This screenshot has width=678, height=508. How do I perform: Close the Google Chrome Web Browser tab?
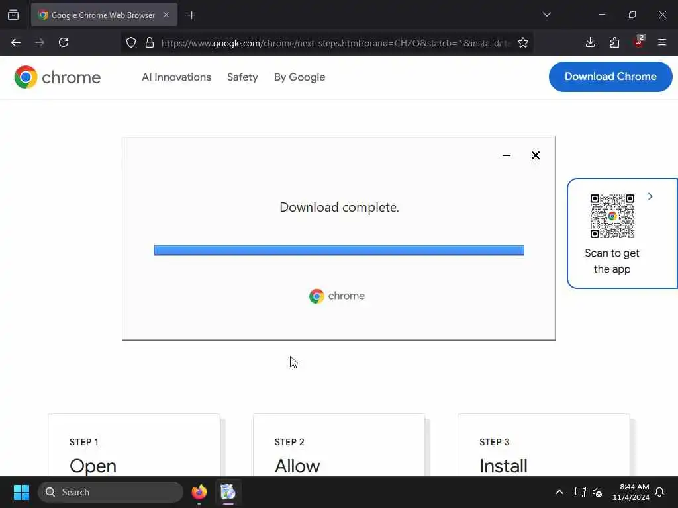click(x=166, y=15)
